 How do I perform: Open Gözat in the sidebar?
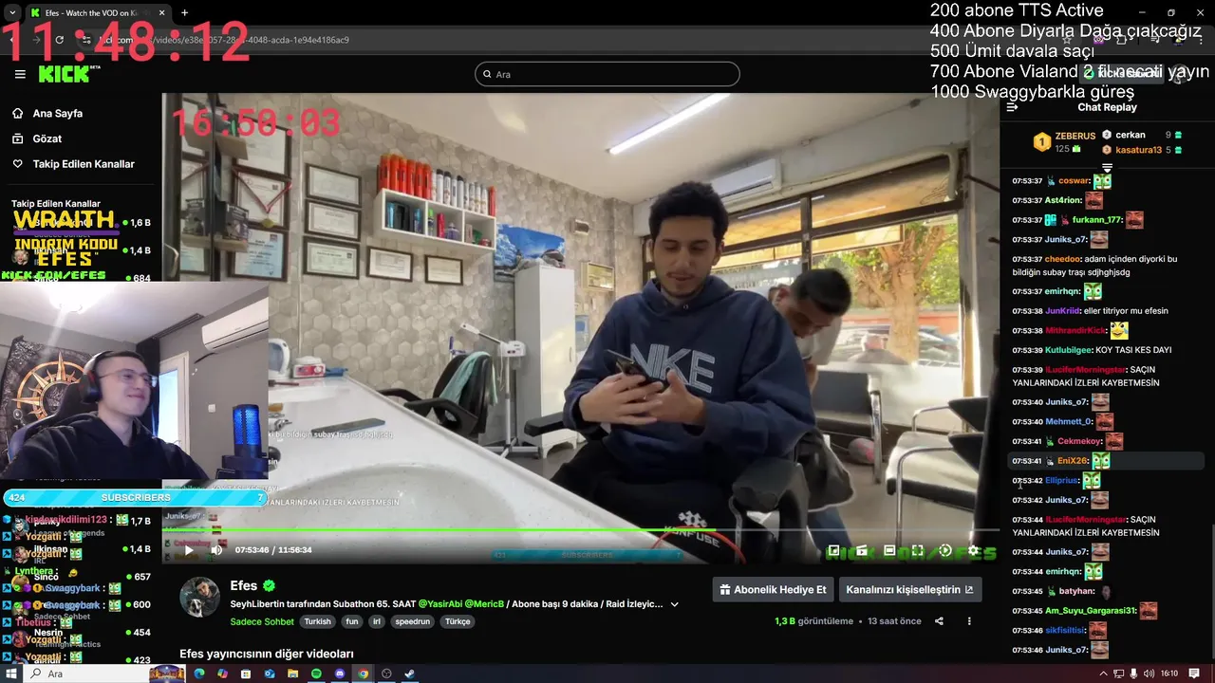[47, 138]
